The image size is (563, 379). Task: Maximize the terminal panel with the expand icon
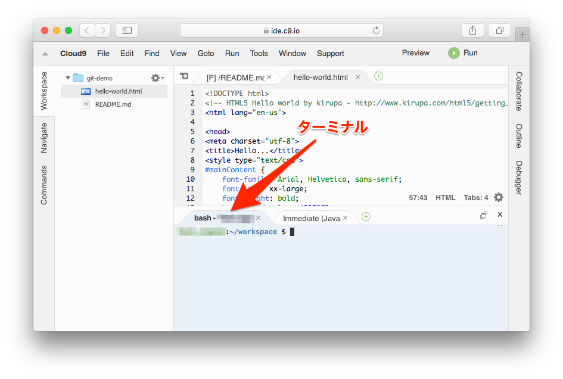coord(484,215)
